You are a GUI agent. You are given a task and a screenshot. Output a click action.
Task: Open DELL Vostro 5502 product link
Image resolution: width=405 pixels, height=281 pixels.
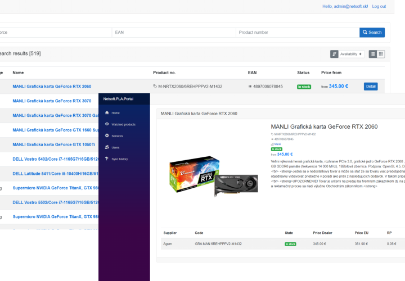click(56, 202)
